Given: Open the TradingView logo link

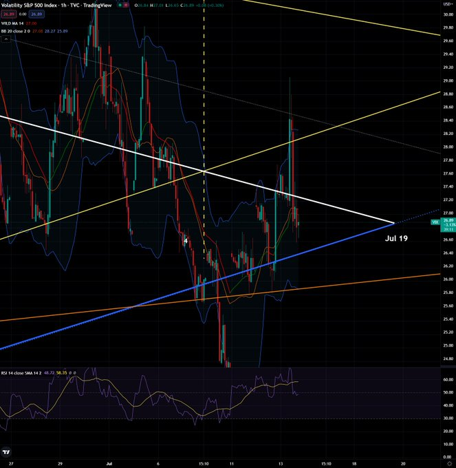Looking at the screenshot, I should [6, 452].
